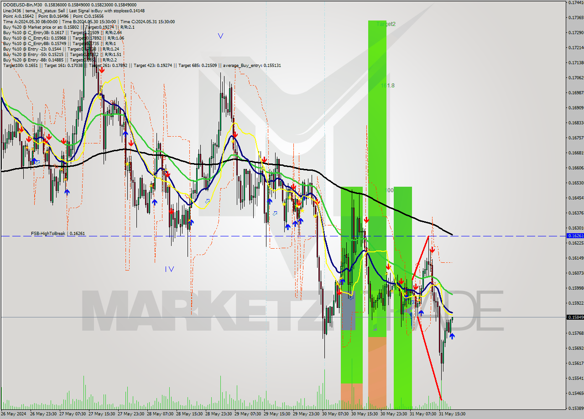Click the 161.8 Fibonacci level label
Screen dimensions: 584x419
click(x=388, y=86)
